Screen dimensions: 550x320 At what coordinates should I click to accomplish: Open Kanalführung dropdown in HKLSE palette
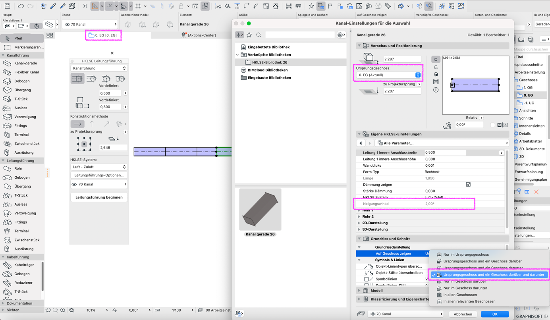pyautogui.click(x=99, y=68)
